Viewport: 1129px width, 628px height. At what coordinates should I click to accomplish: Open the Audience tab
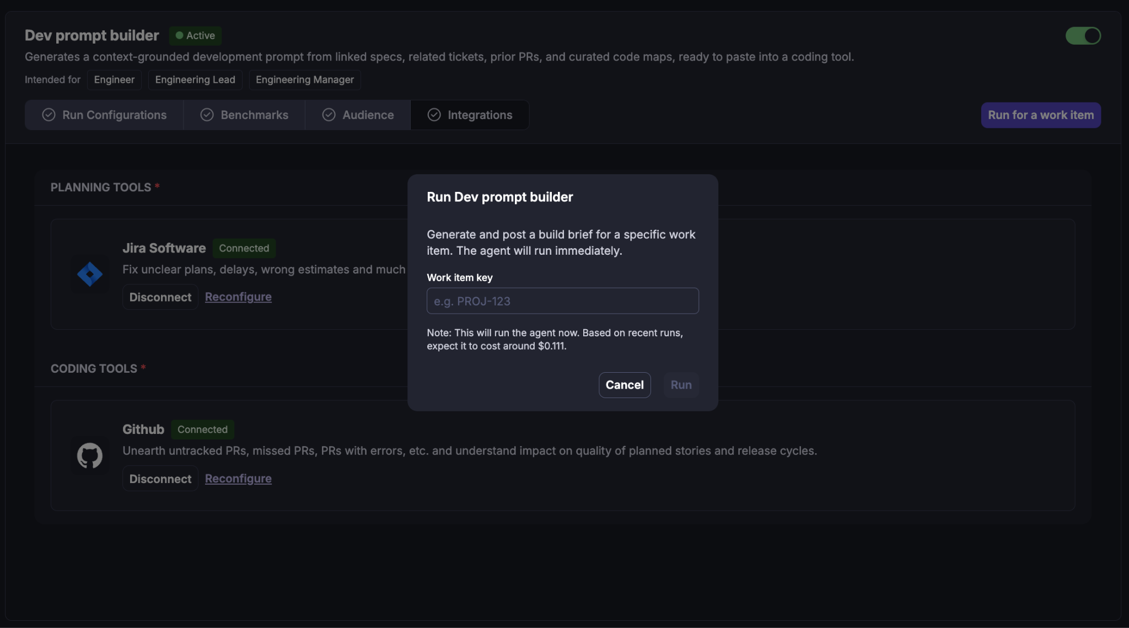[x=358, y=115]
